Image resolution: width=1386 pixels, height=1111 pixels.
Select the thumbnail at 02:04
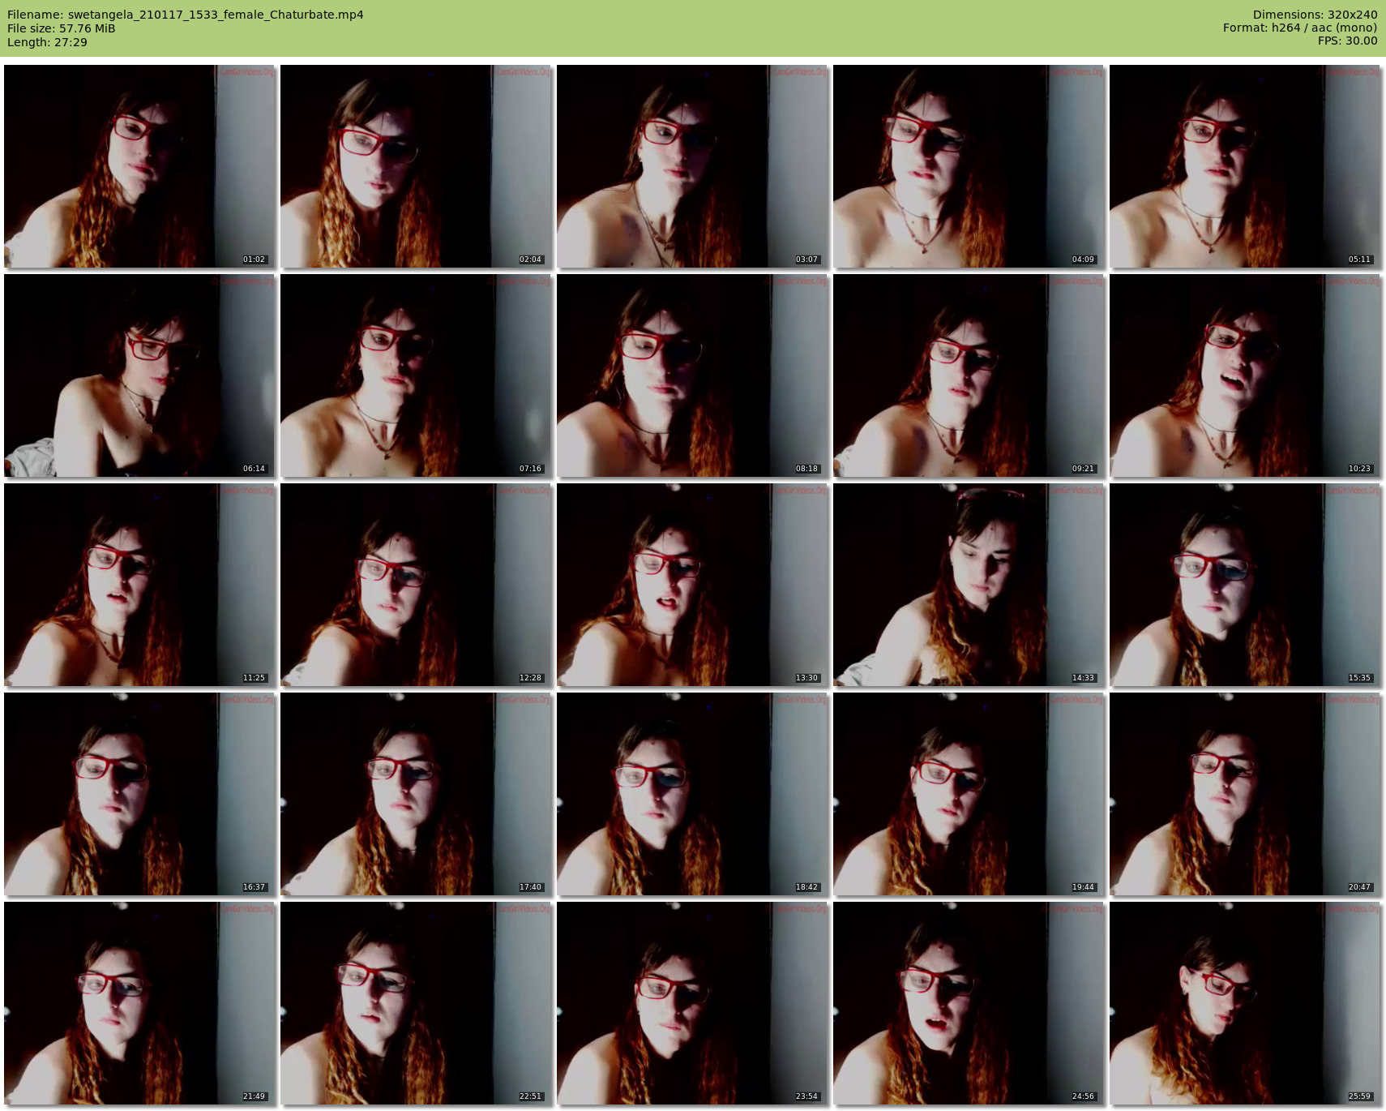[416, 166]
